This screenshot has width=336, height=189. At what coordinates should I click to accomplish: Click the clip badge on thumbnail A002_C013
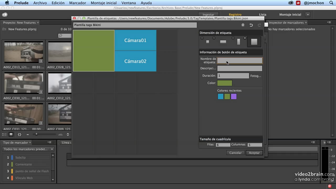[41, 61]
